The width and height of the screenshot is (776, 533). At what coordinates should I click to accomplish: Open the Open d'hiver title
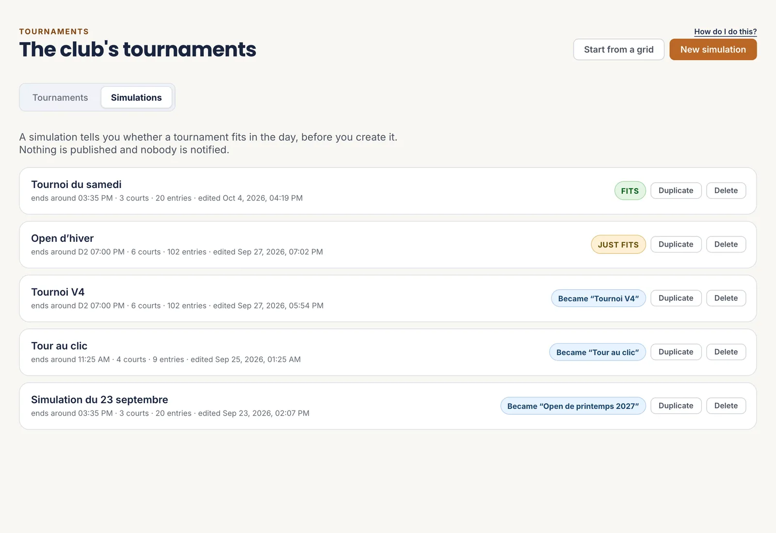point(62,238)
